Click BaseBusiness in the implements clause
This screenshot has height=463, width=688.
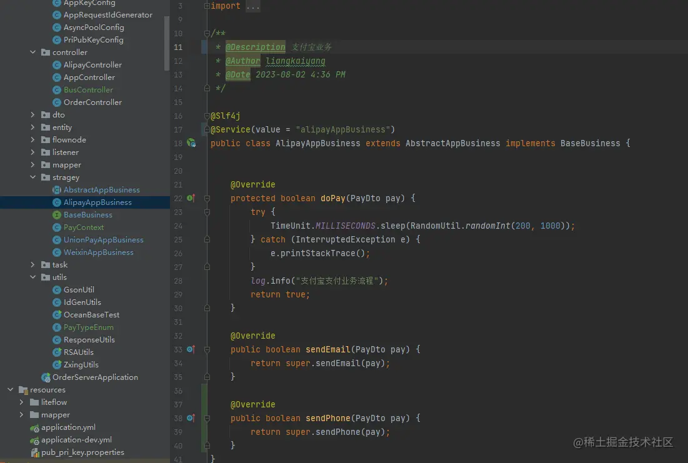pos(590,144)
